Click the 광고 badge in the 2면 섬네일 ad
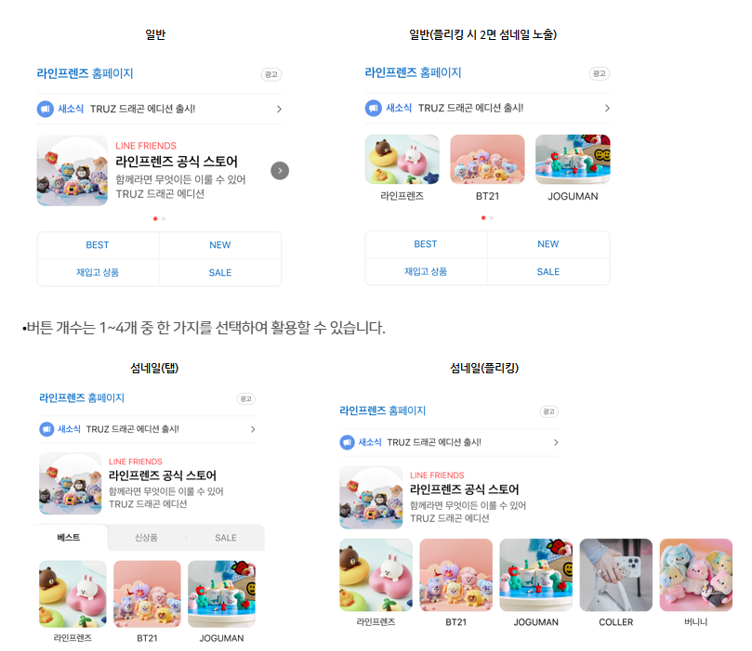The height and width of the screenshot is (651, 752). click(x=600, y=73)
